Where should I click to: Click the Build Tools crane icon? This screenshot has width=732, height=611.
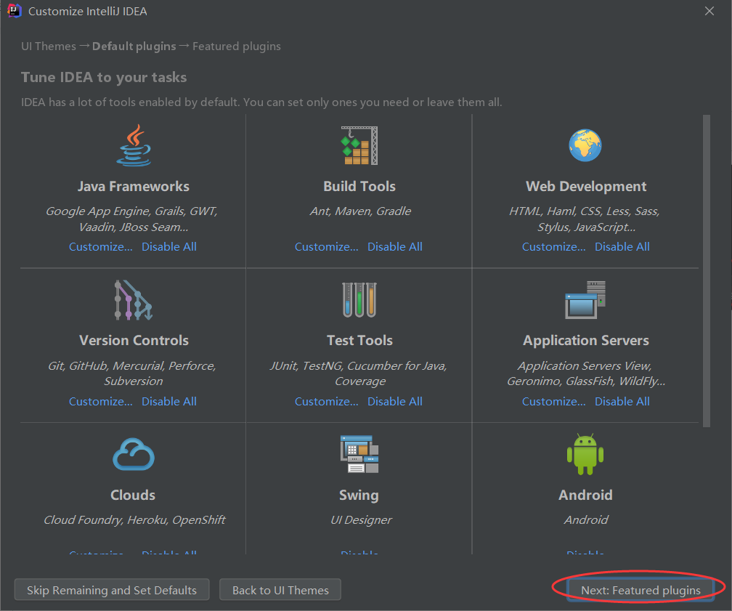(x=359, y=145)
